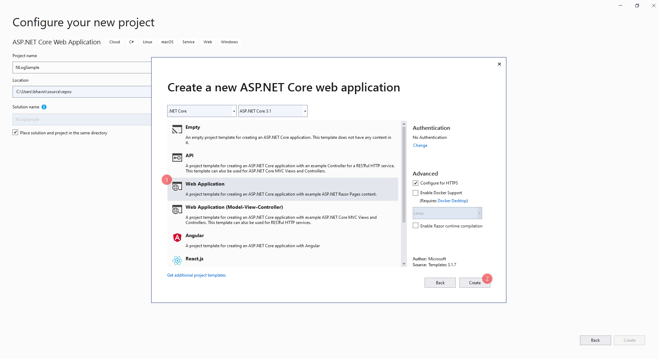The image size is (659, 359).
Task: Click Back button in the dialog
Action: coord(440,283)
